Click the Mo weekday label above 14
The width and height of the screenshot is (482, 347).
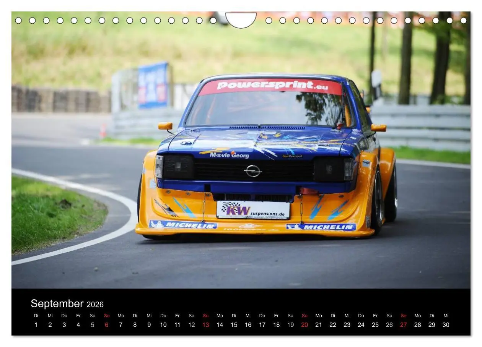[x=220, y=316]
